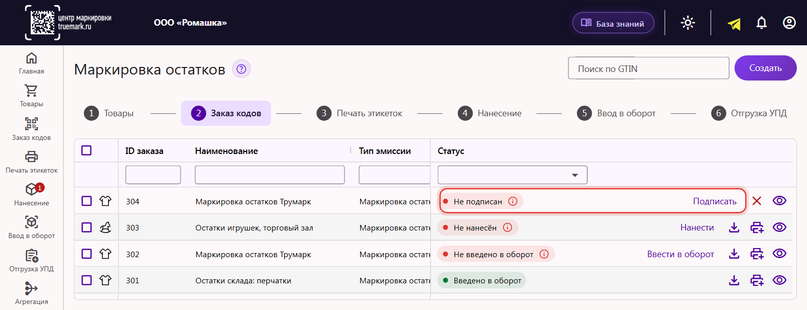Download codes for order 301

click(734, 280)
